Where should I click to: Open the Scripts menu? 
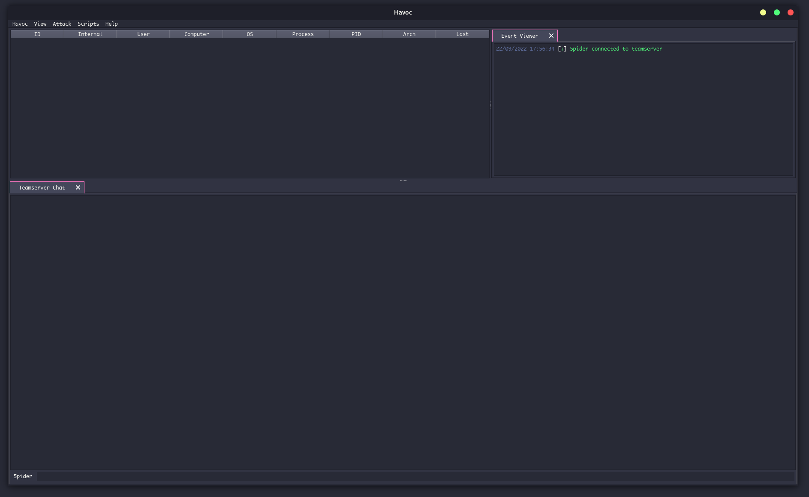click(x=88, y=24)
